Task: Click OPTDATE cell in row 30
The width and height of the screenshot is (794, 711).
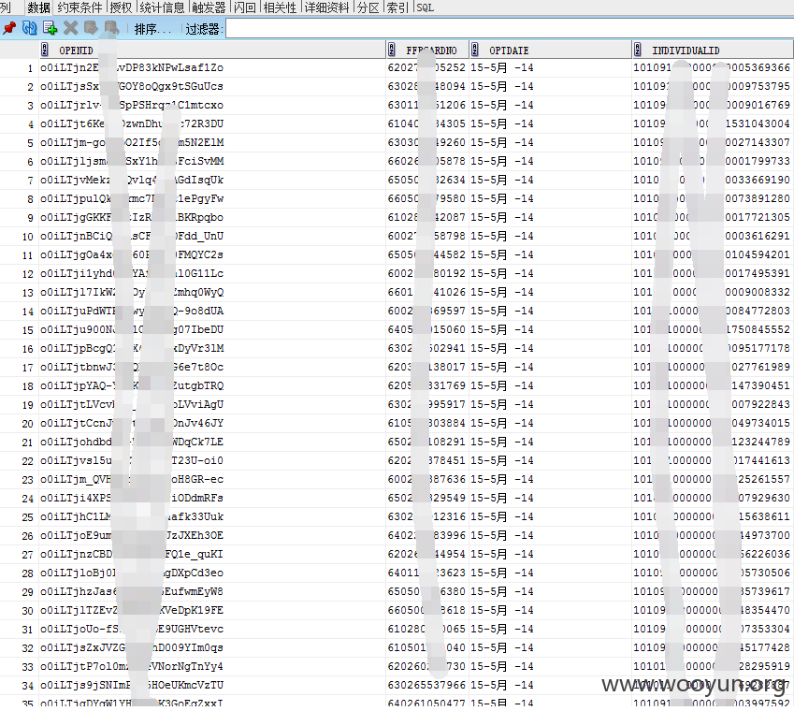Action: coord(551,611)
